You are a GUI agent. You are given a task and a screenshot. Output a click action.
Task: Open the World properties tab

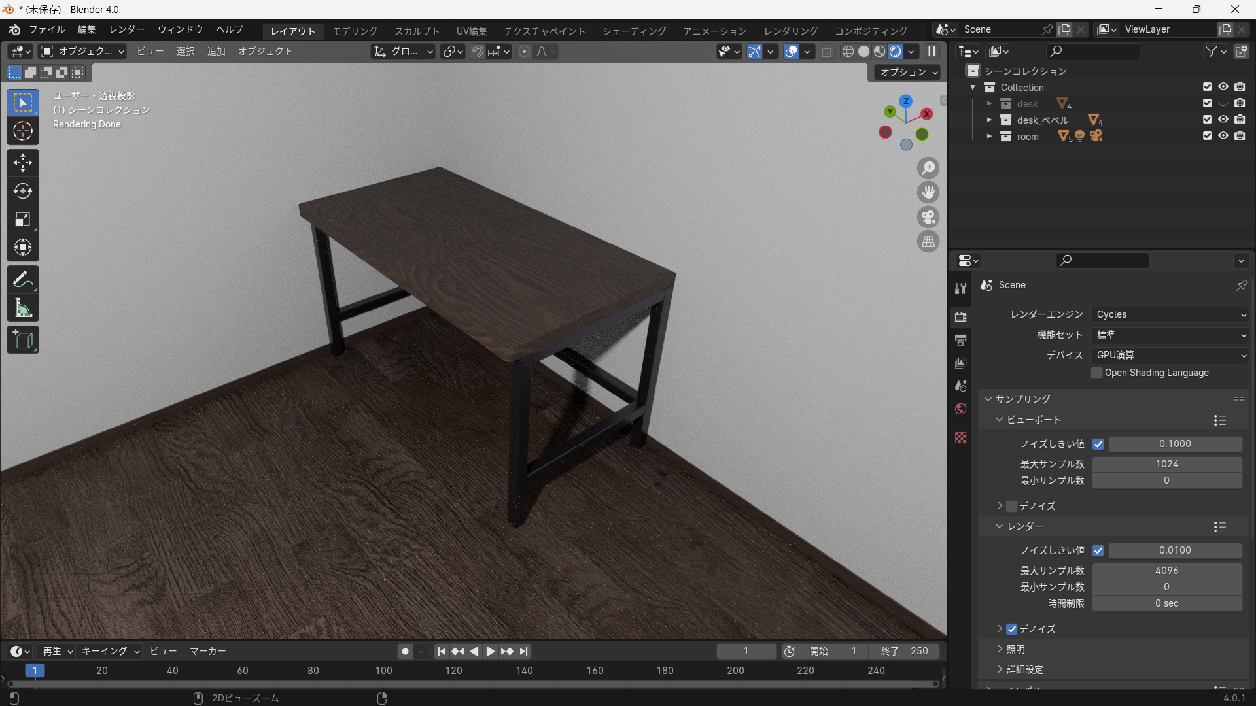[x=960, y=409]
